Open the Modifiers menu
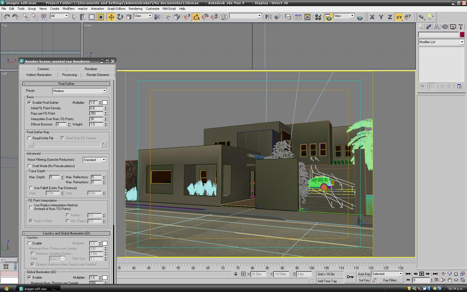467x292 pixels. point(68,9)
